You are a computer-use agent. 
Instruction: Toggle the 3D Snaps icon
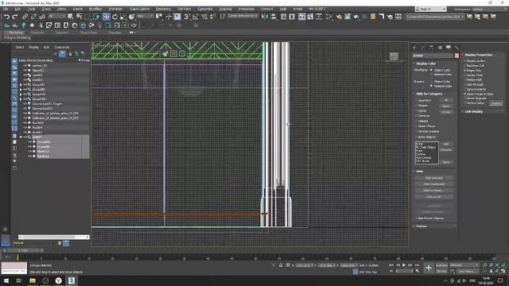point(187,17)
